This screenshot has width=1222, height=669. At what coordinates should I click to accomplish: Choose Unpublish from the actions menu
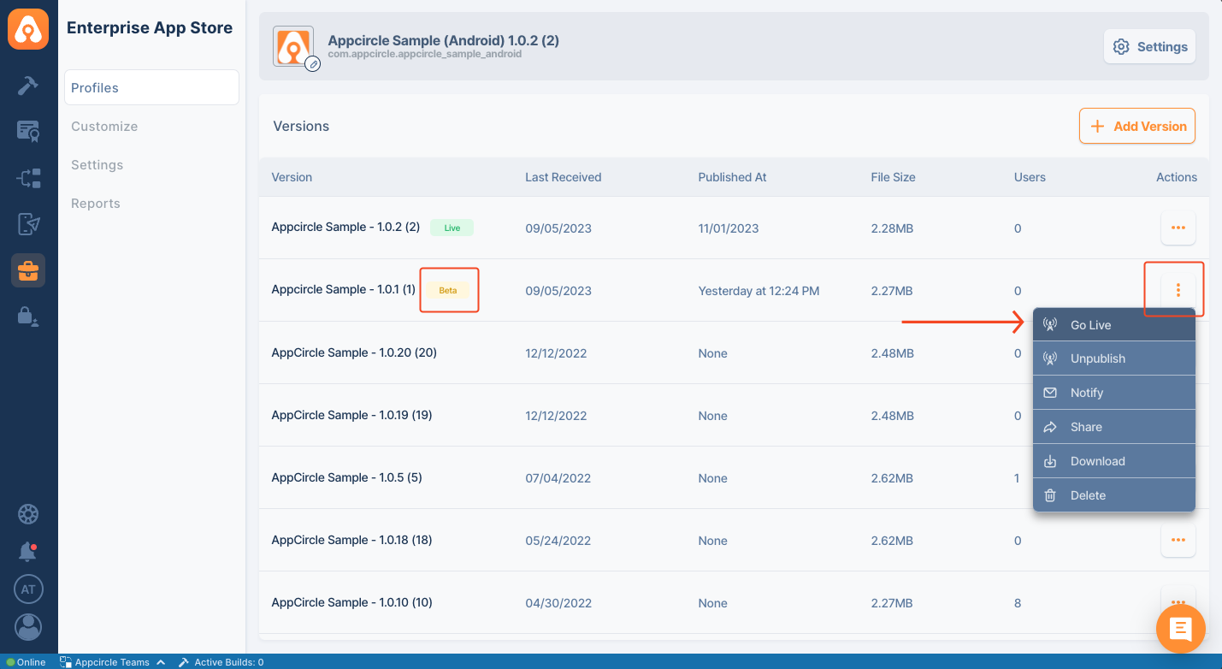[x=1113, y=358]
